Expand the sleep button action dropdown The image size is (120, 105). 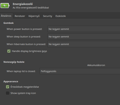(84, 37)
